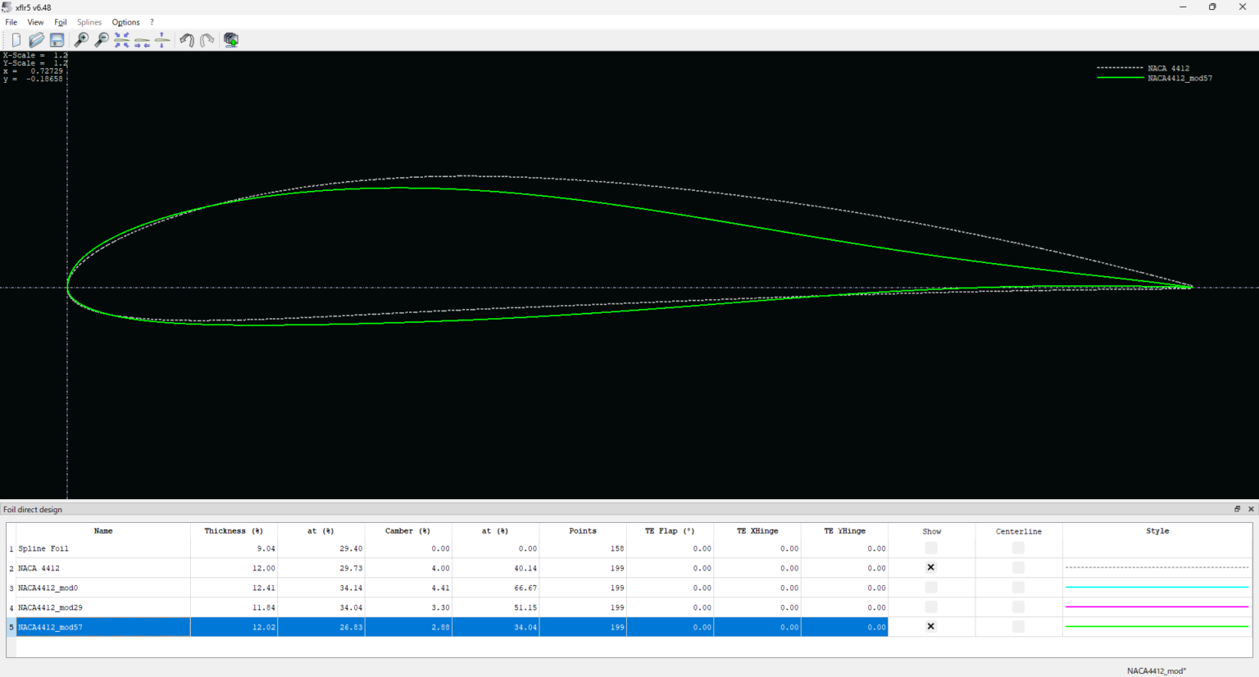Open the File menu
The image size is (1259, 677).
tap(11, 22)
